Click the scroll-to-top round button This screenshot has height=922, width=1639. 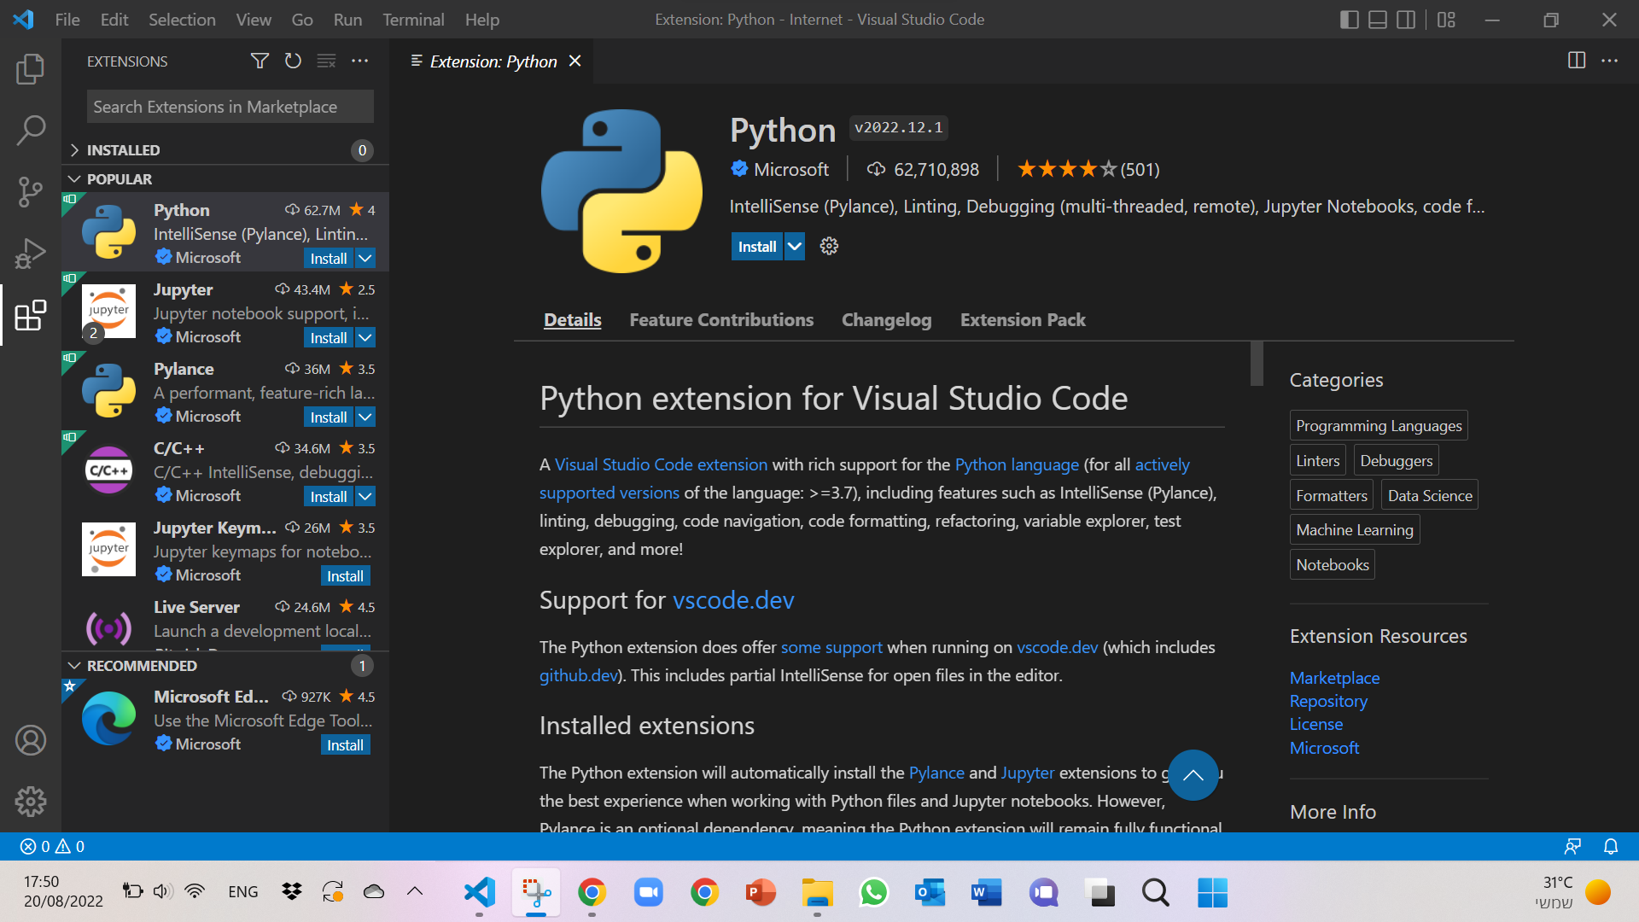(1193, 775)
